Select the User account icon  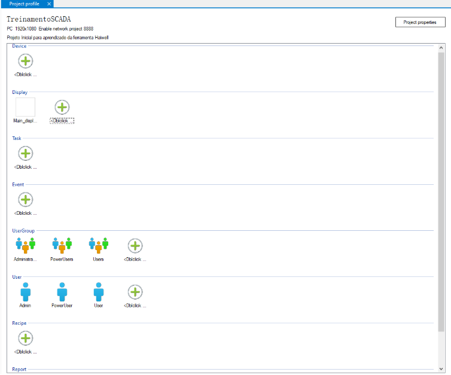click(x=99, y=292)
